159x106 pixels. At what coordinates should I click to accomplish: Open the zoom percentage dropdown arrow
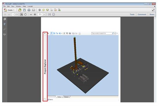tap(44, 14)
